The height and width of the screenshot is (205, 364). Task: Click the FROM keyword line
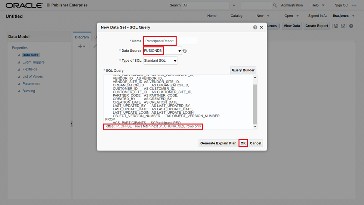click(x=110, y=119)
